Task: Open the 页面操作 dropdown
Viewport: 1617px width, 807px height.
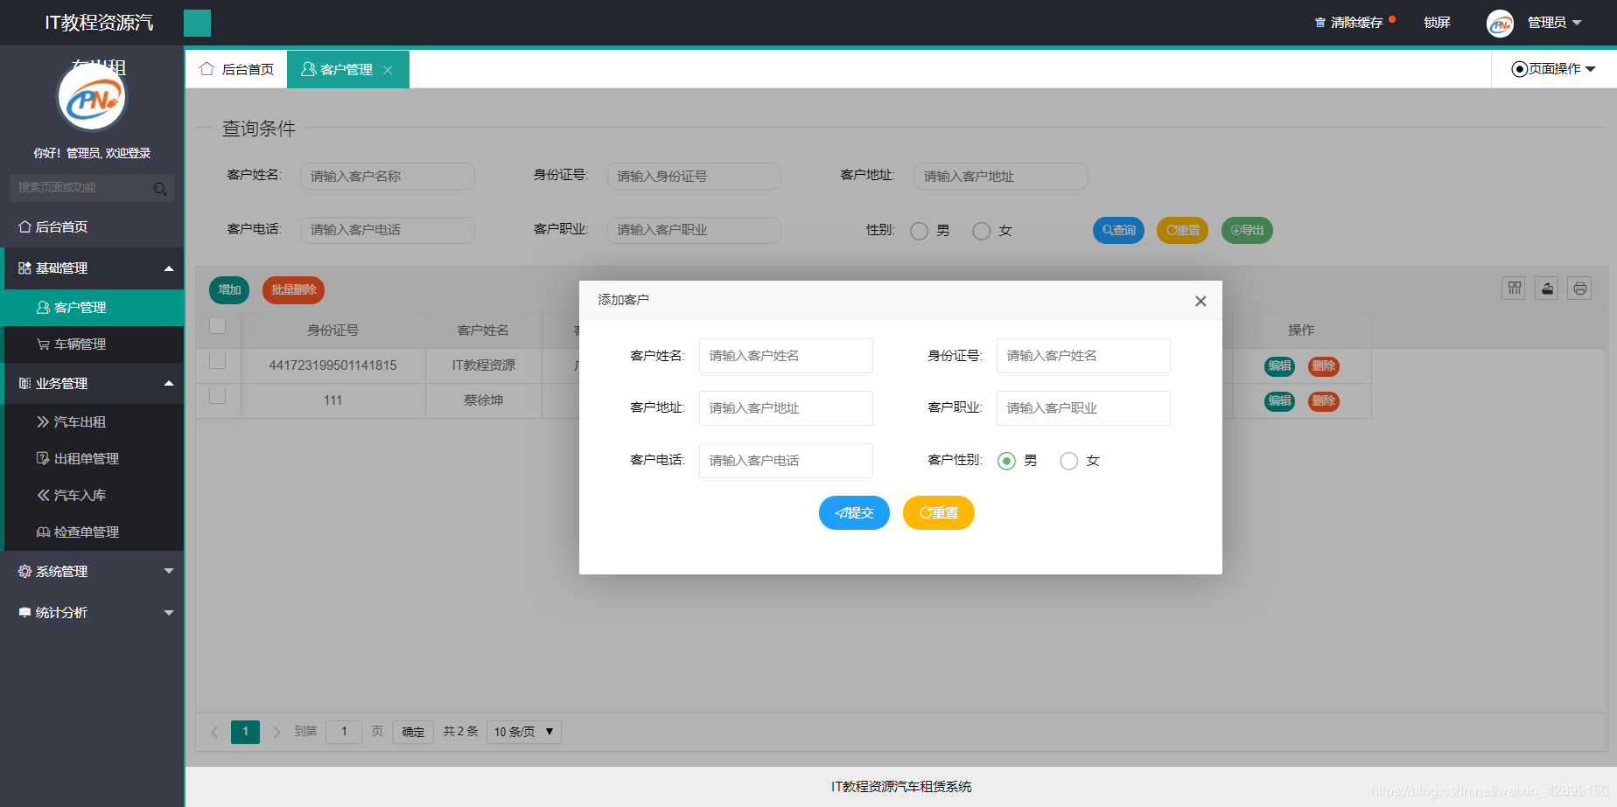Action: tap(1554, 69)
